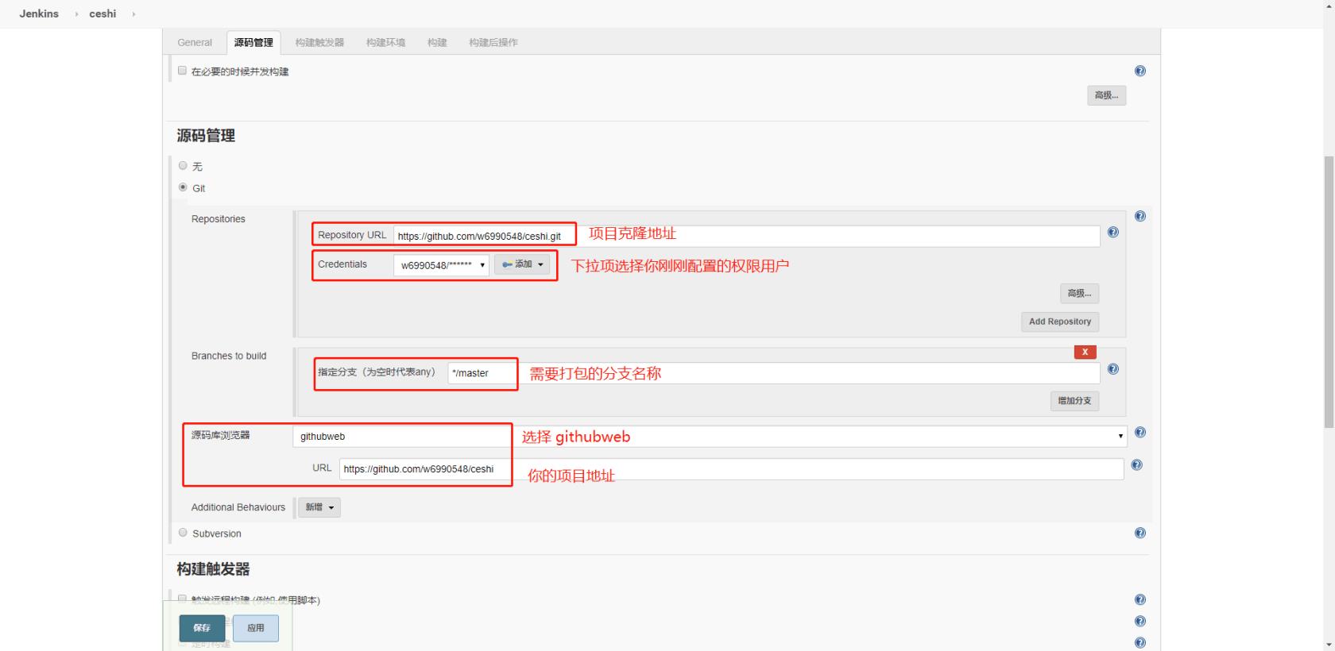Switch to the General tab
The height and width of the screenshot is (651, 1335).
click(x=195, y=43)
